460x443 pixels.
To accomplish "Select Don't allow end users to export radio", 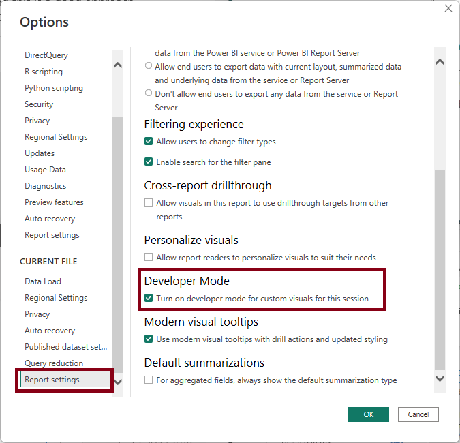I will point(149,93).
